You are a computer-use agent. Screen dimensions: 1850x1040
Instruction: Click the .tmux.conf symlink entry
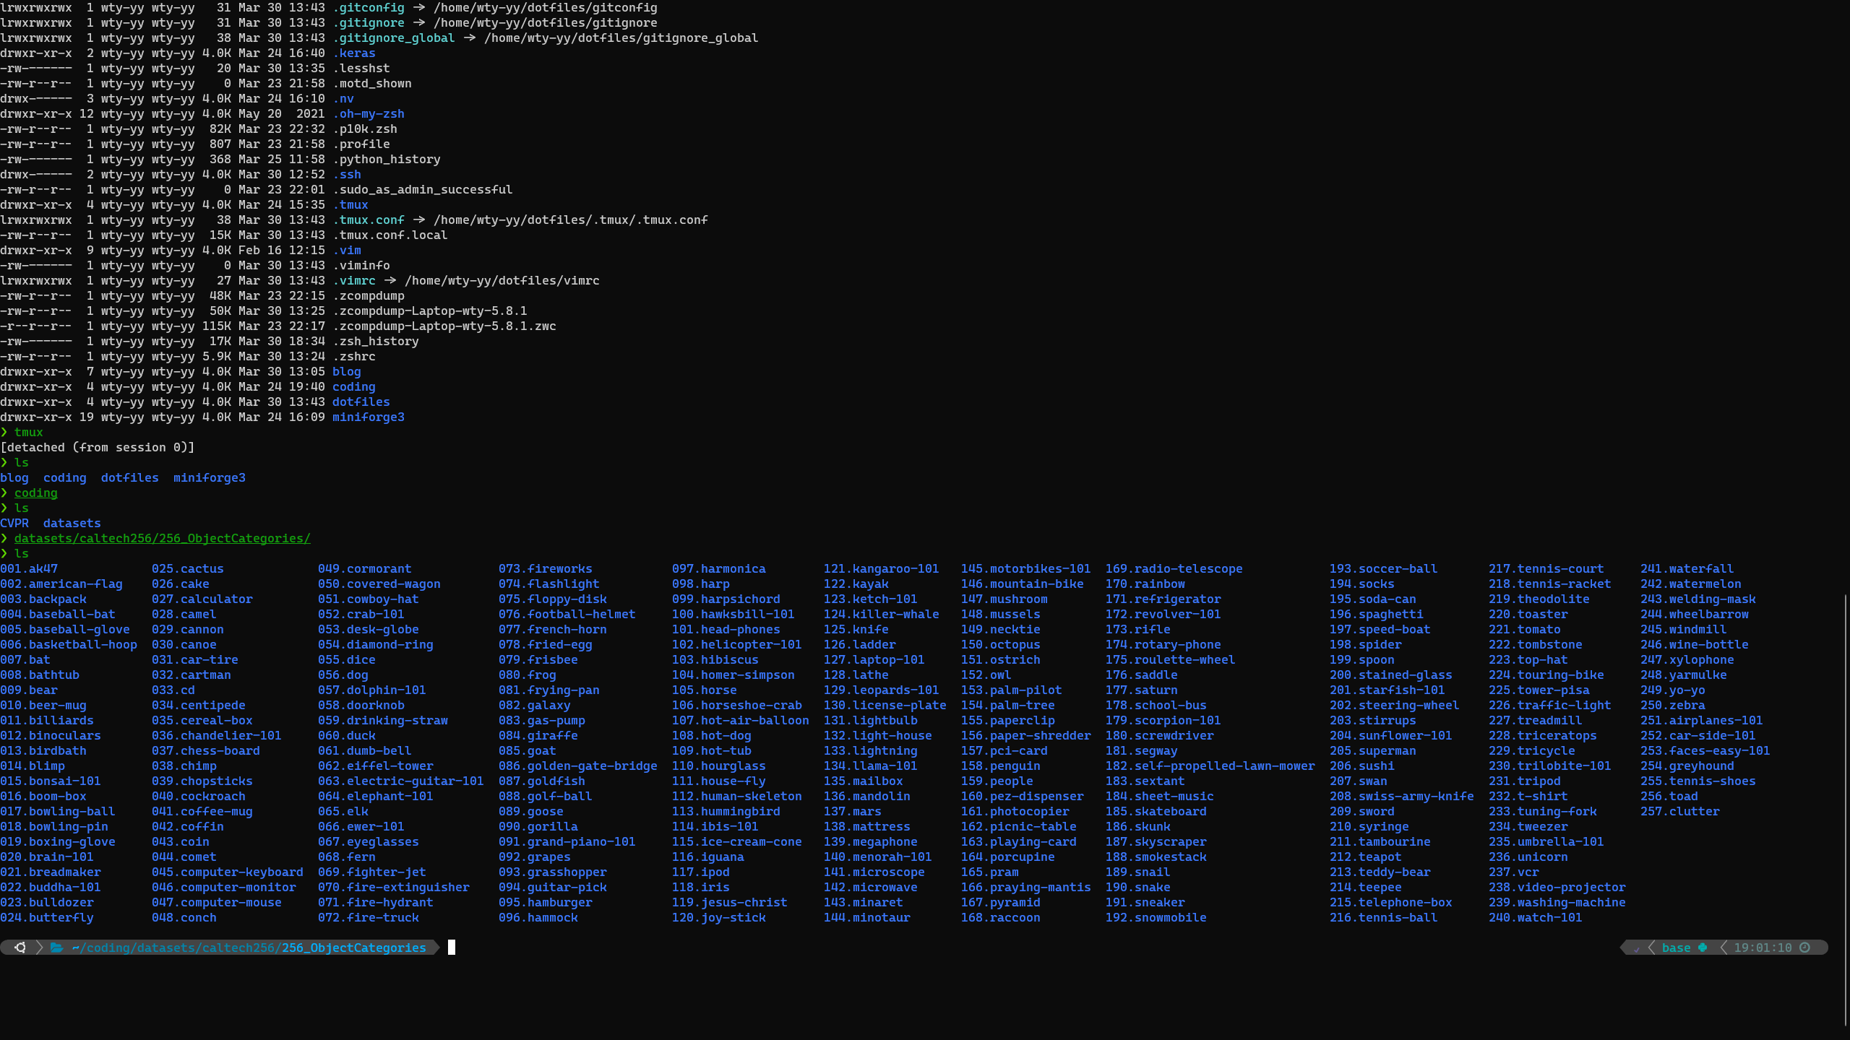pyautogui.click(x=368, y=220)
